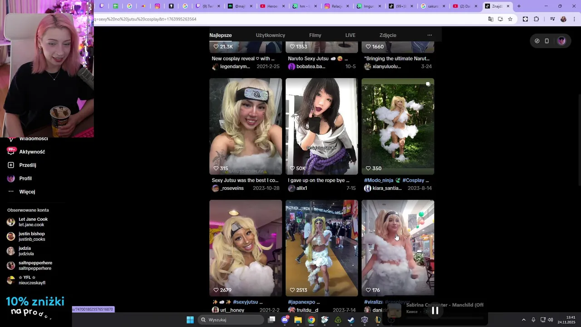Show hidden system tray icons
581x327 pixels.
(x=523, y=320)
